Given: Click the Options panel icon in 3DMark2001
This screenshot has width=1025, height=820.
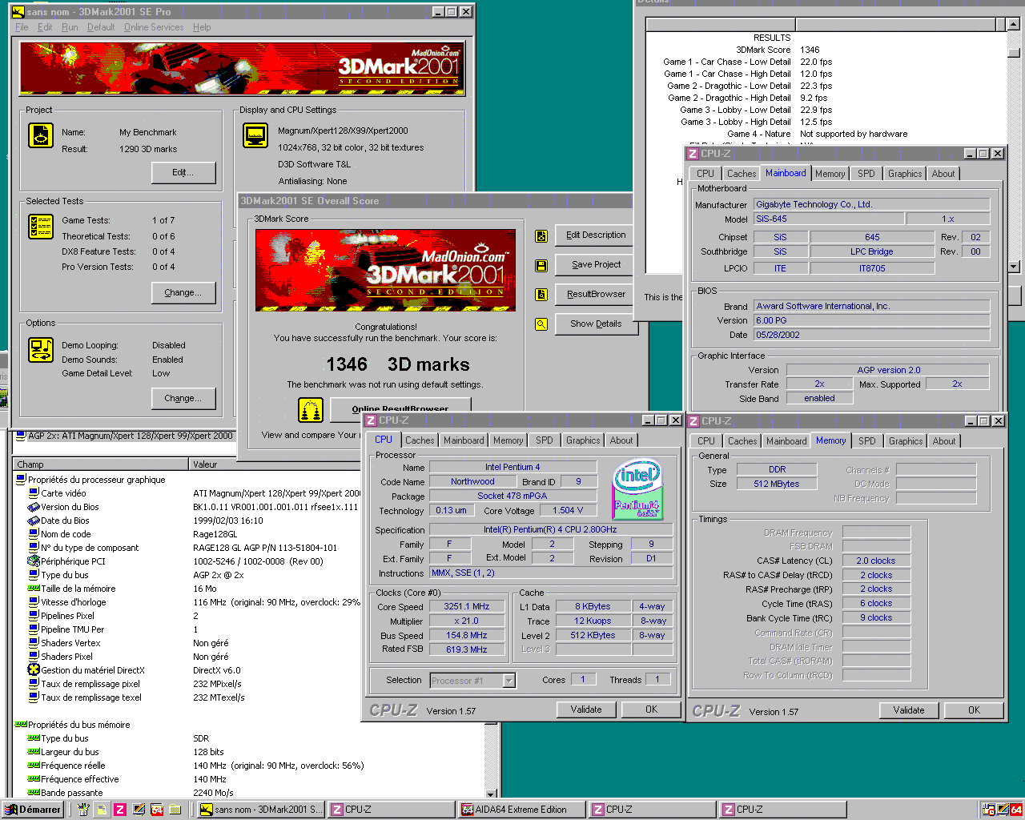Looking at the screenshot, I should 41,350.
